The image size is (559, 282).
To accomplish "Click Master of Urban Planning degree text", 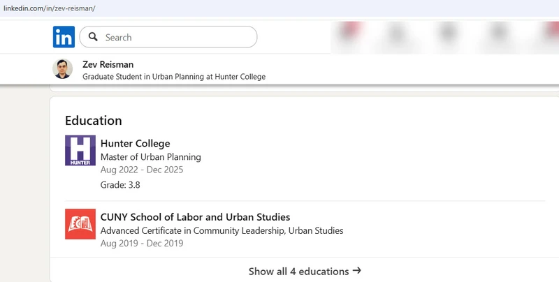I will click(x=150, y=157).
